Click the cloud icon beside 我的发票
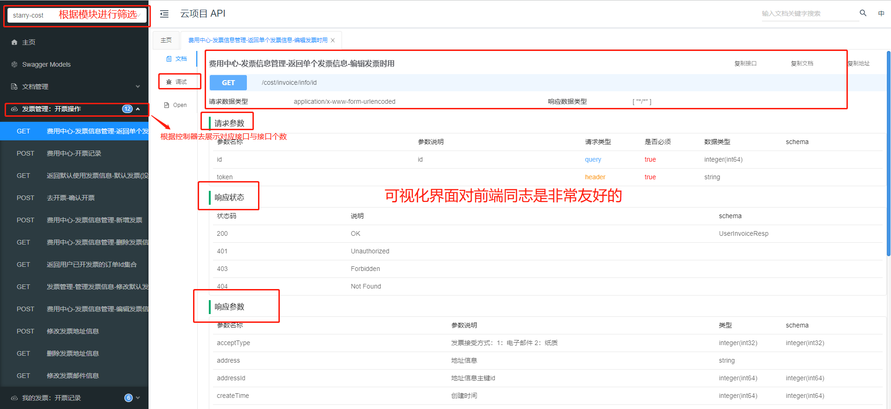 pos(14,398)
